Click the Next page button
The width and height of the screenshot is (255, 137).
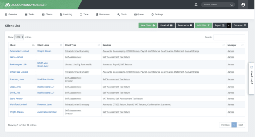tap(241, 125)
